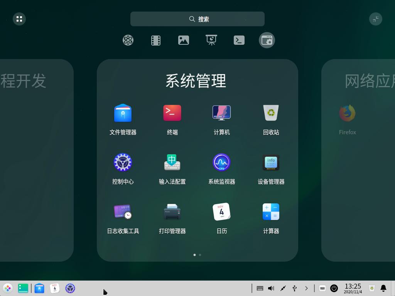Screen dimensions: 395x296
Task: Select the video category tab
Action: tap(156, 40)
